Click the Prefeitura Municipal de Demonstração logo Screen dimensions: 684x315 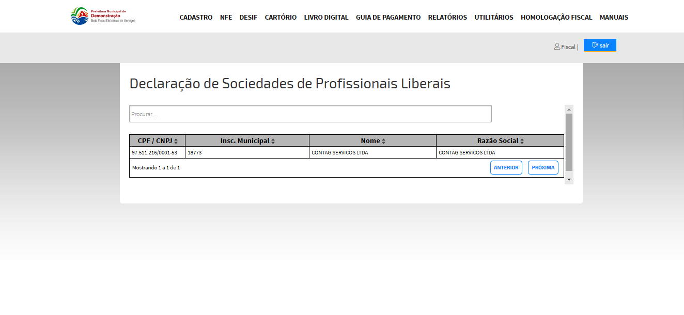tap(102, 16)
